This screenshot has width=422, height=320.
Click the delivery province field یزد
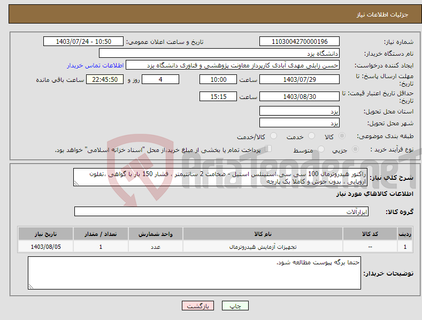[x=300, y=111]
